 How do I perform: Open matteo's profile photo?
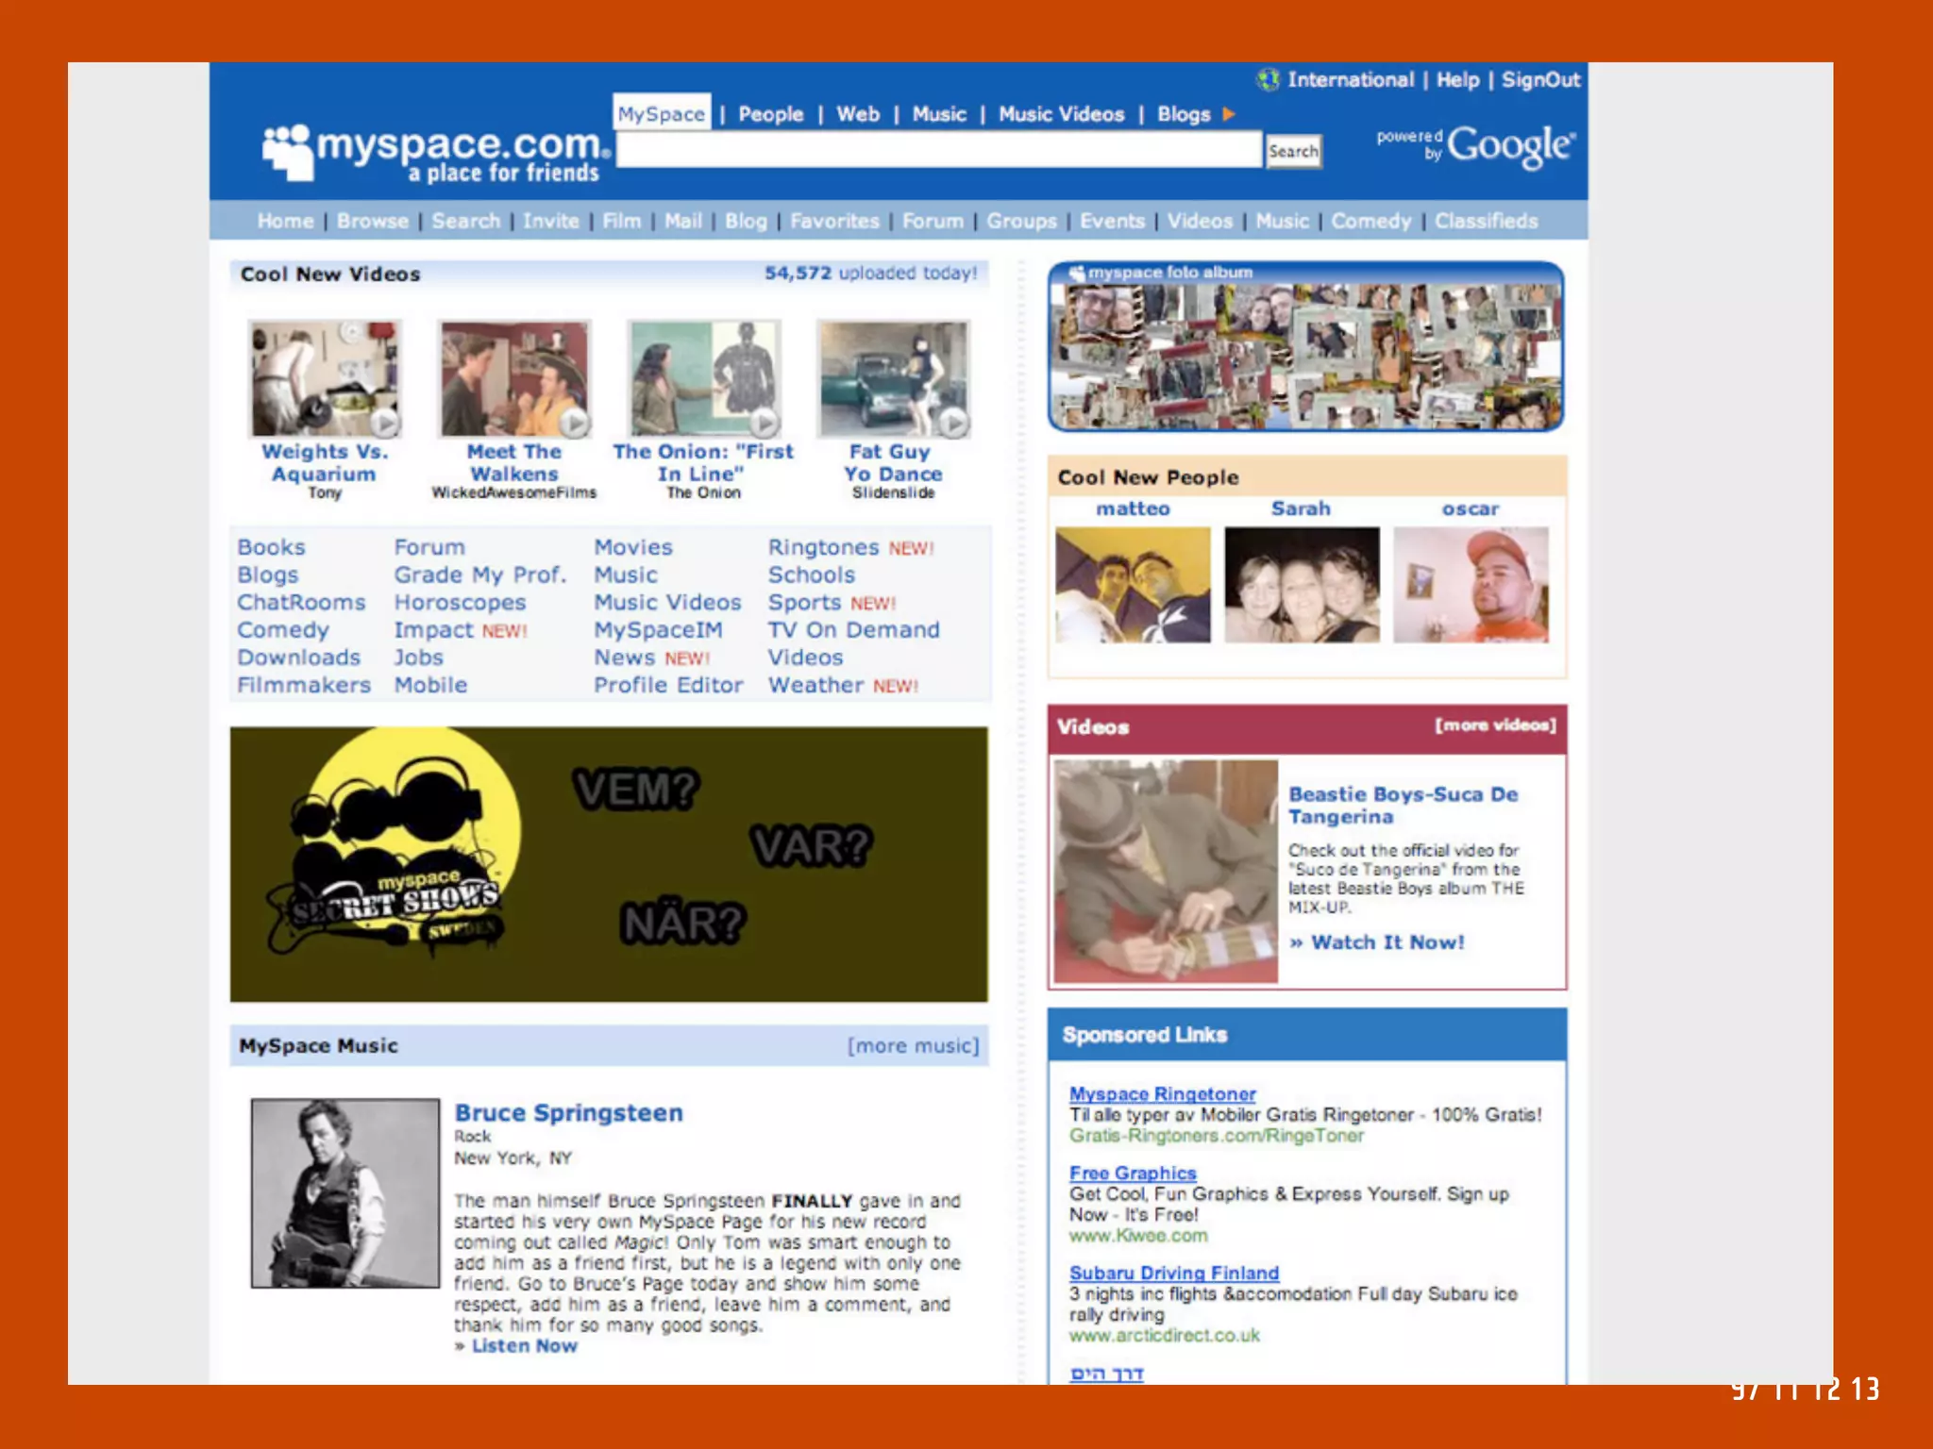click(1133, 585)
